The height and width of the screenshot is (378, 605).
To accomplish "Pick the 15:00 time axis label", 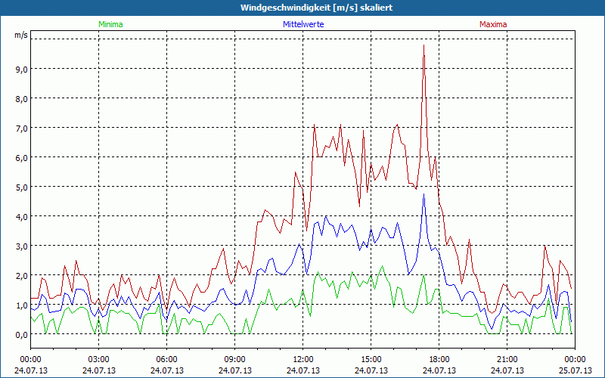I will click(371, 359).
